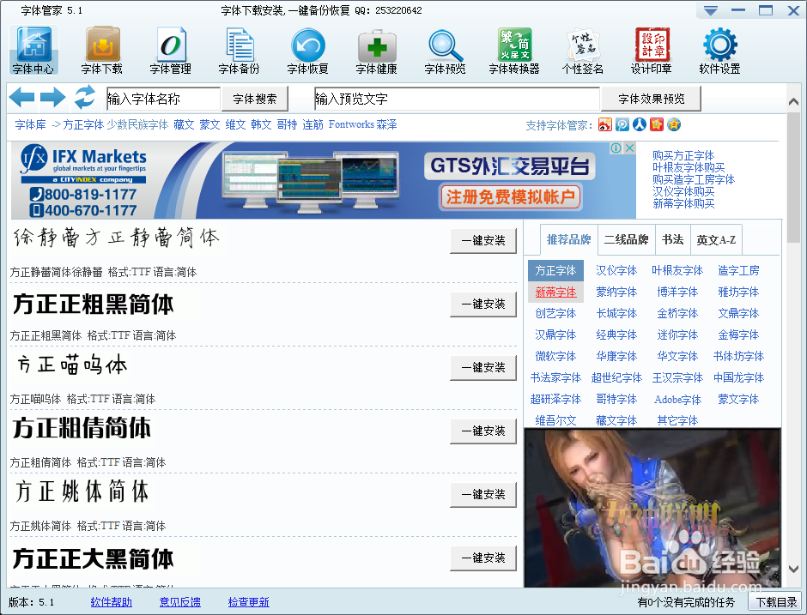Open the 字体中心 home icon
Image resolution: width=807 pixels, height=615 pixels.
33,51
